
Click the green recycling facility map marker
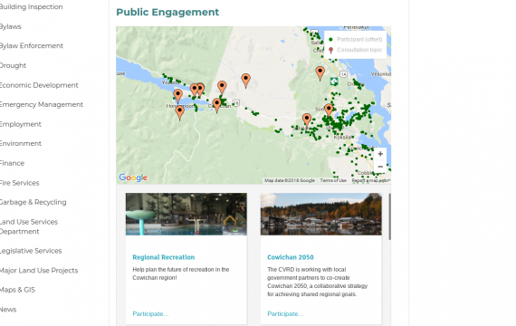pos(334,81)
